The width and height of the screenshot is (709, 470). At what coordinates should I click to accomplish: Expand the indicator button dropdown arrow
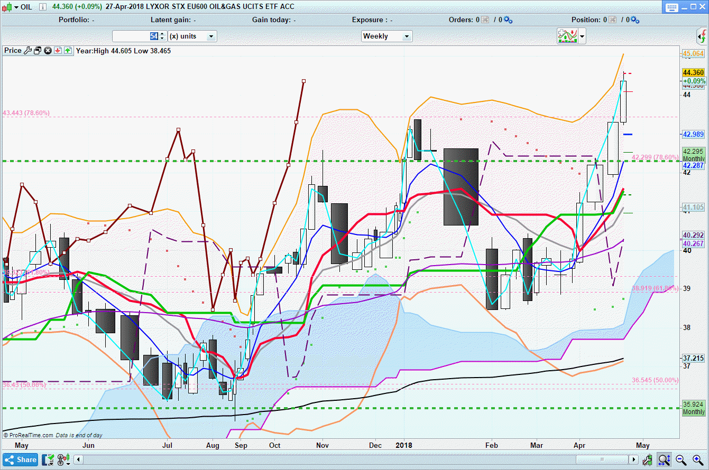pyautogui.click(x=582, y=36)
